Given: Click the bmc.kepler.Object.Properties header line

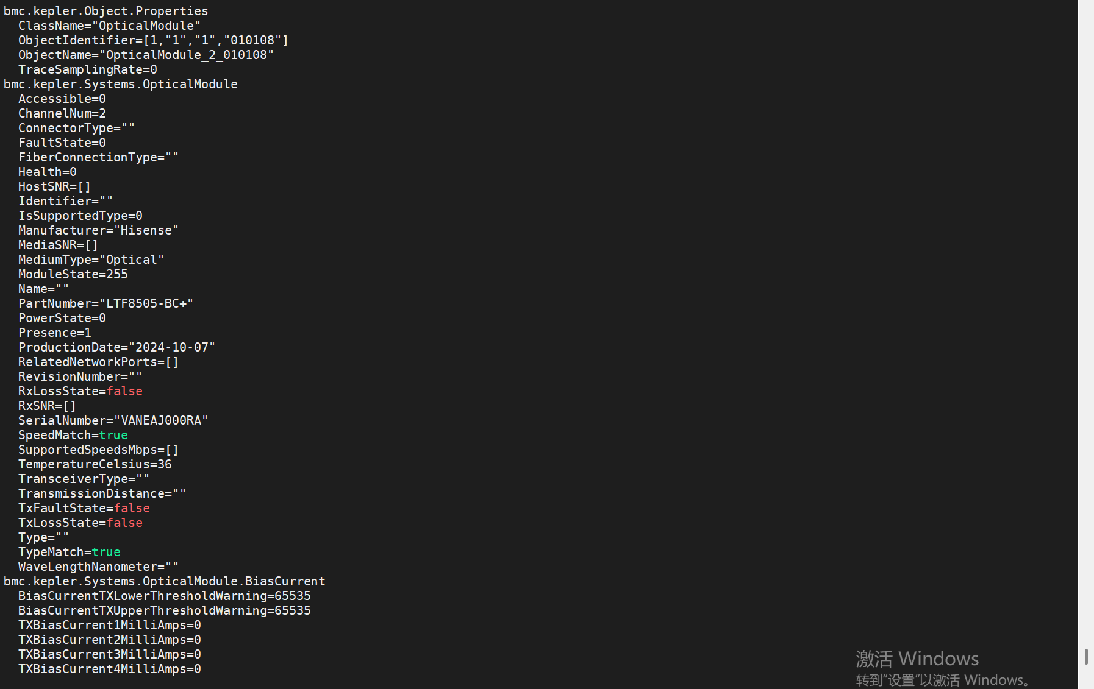Looking at the screenshot, I should tap(105, 11).
